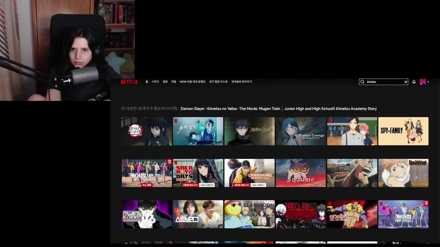Open the SPY×FAMILY thumbnail

click(404, 131)
